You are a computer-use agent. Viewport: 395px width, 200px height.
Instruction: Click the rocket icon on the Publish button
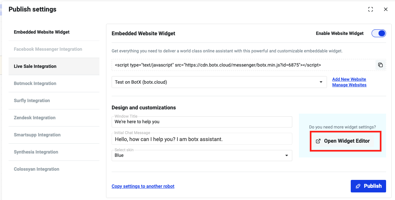[358, 186]
